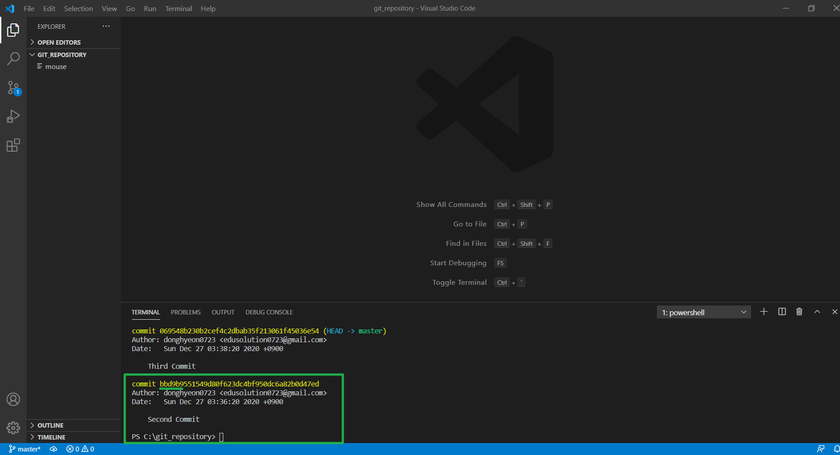Click the HEAD -> master ref text
The width and height of the screenshot is (840, 455).
tap(355, 331)
